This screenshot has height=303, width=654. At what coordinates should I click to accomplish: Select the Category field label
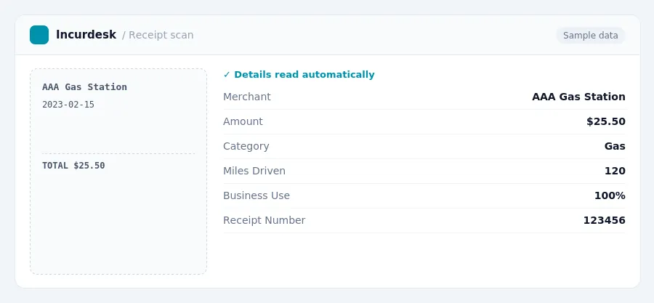(x=246, y=146)
